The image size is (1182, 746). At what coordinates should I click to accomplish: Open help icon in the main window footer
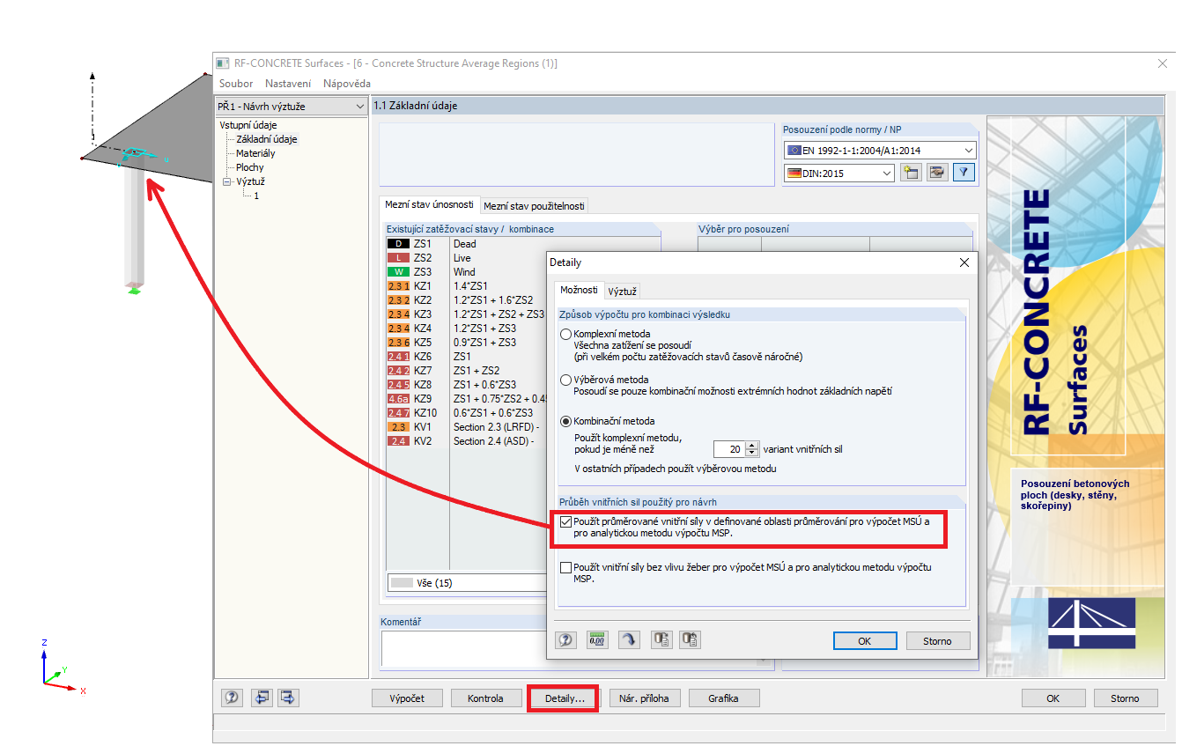(232, 698)
